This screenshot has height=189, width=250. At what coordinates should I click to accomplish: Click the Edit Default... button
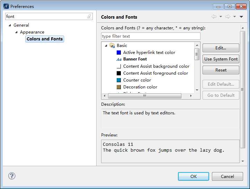coord(221,84)
